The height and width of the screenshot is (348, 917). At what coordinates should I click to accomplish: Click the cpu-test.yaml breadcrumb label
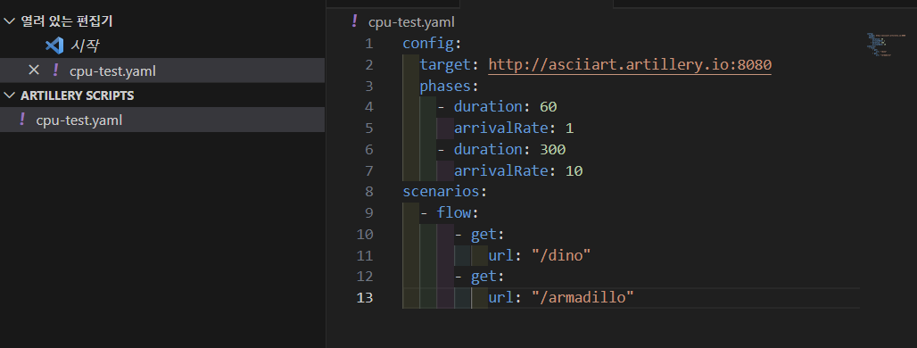click(411, 22)
